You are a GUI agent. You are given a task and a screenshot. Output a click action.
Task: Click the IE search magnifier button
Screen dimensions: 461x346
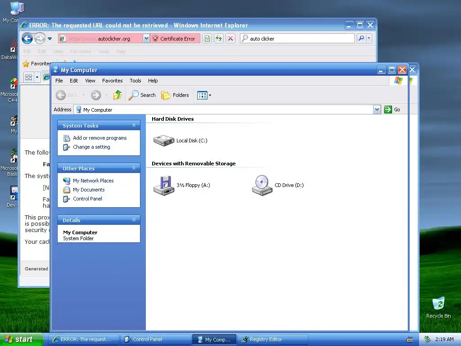tap(362, 38)
